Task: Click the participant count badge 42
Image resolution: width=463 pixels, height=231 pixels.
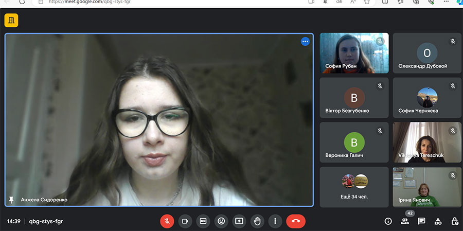Action: click(410, 214)
